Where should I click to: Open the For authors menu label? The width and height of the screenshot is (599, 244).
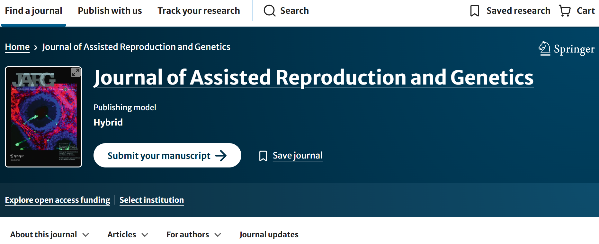click(x=188, y=235)
